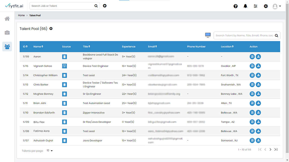Go to the last page

coord(276,150)
